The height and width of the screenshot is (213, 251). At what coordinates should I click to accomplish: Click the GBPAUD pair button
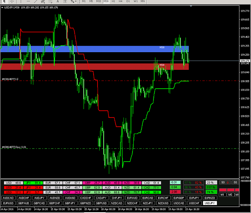tap(24, 203)
